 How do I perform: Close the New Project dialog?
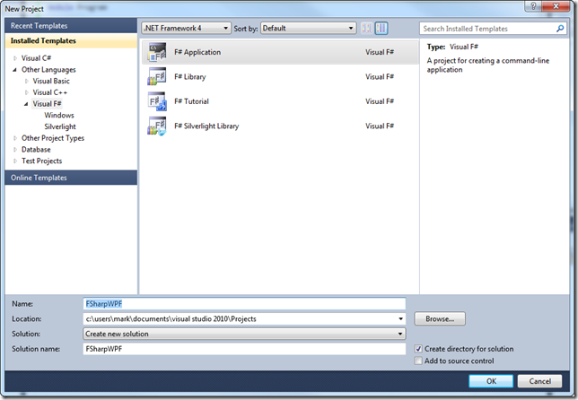[556, 6]
